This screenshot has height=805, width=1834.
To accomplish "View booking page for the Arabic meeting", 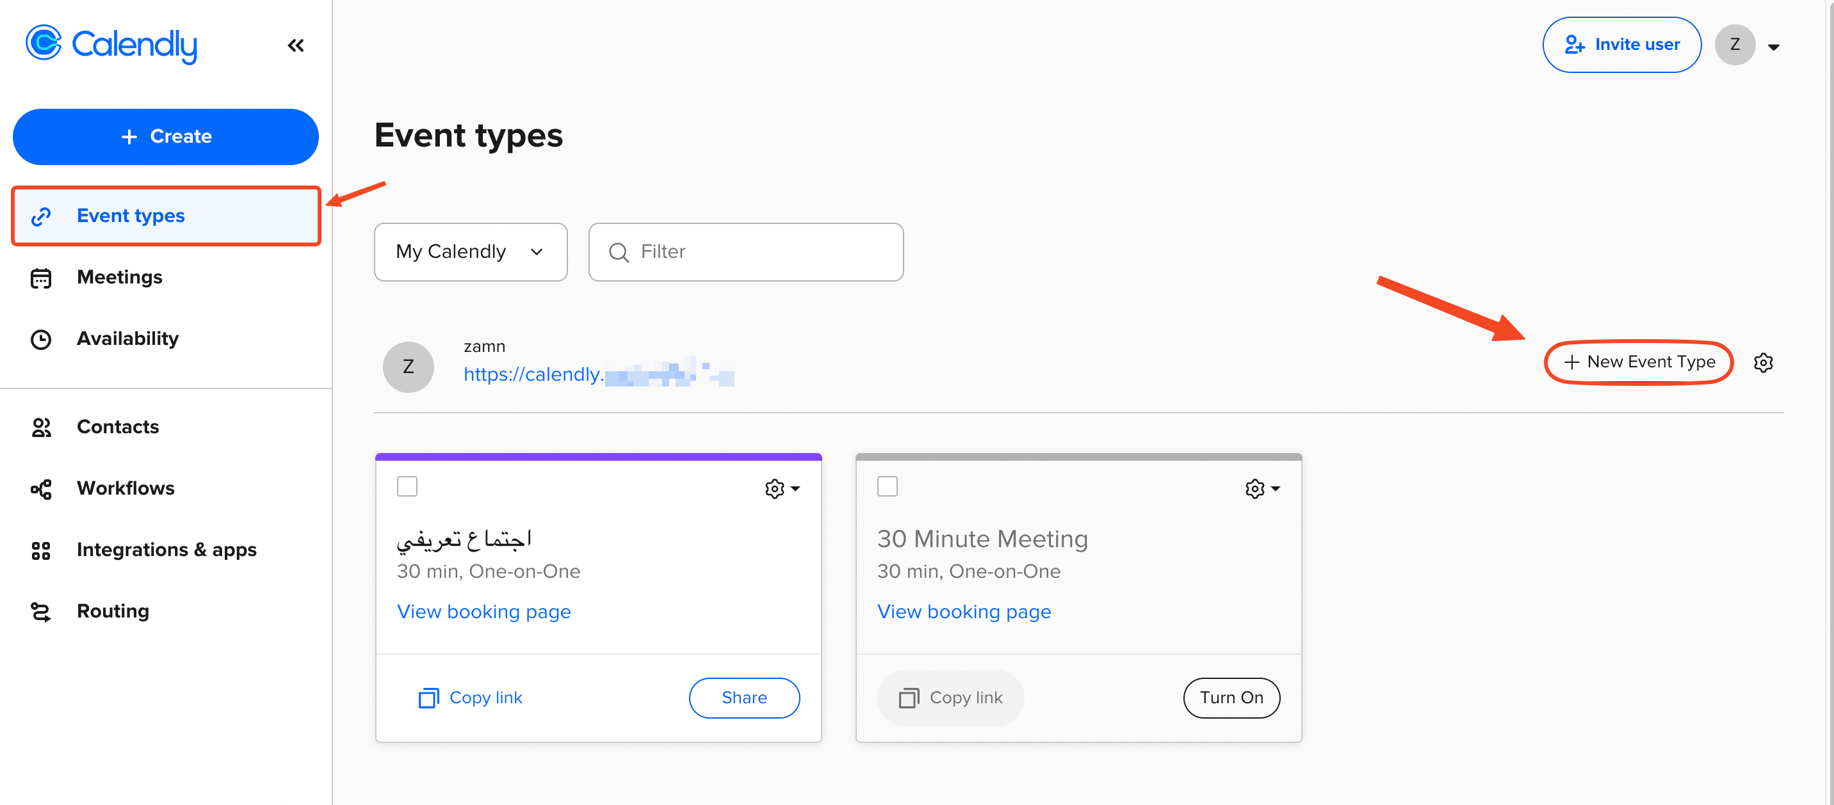I will (483, 611).
